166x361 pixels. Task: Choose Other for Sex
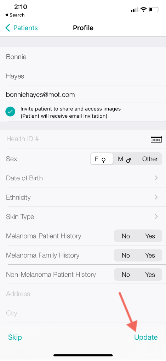[x=150, y=159]
